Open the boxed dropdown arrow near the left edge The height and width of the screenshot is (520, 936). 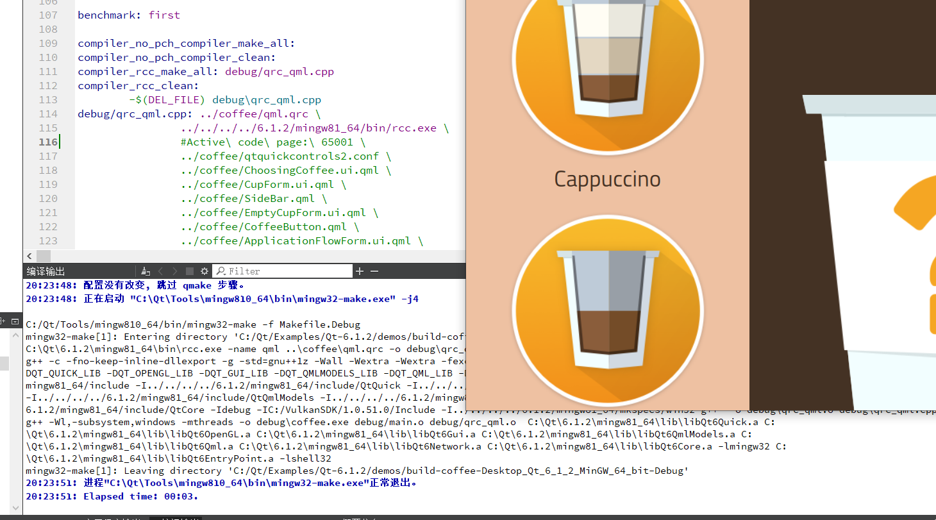15,321
